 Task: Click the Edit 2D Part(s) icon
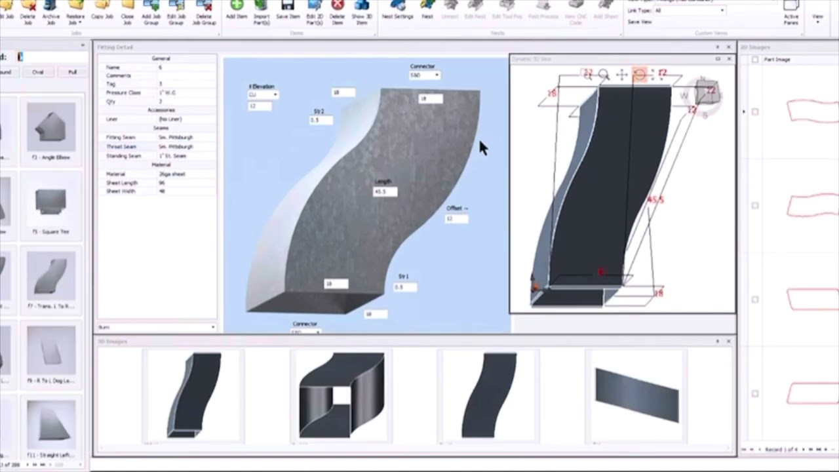(314, 6)
